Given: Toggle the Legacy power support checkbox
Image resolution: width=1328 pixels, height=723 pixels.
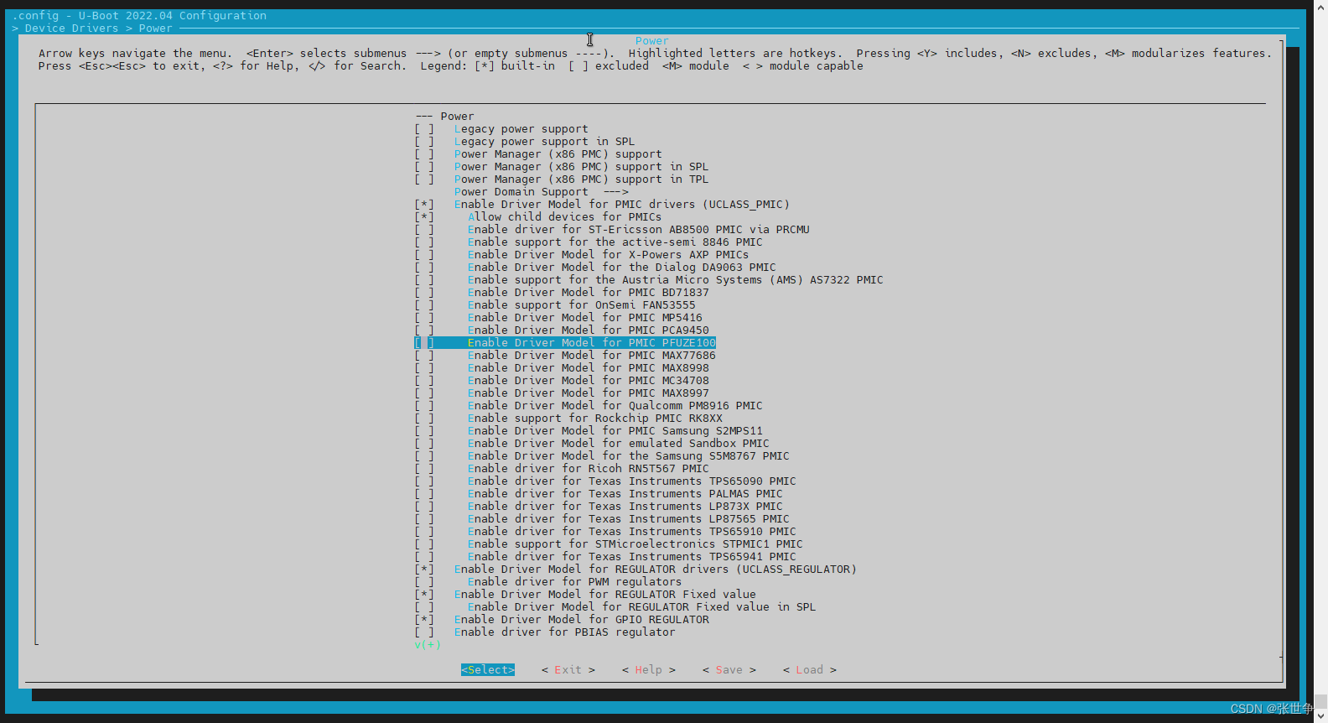Looking at the screenshot, I should tap(424, 129).
